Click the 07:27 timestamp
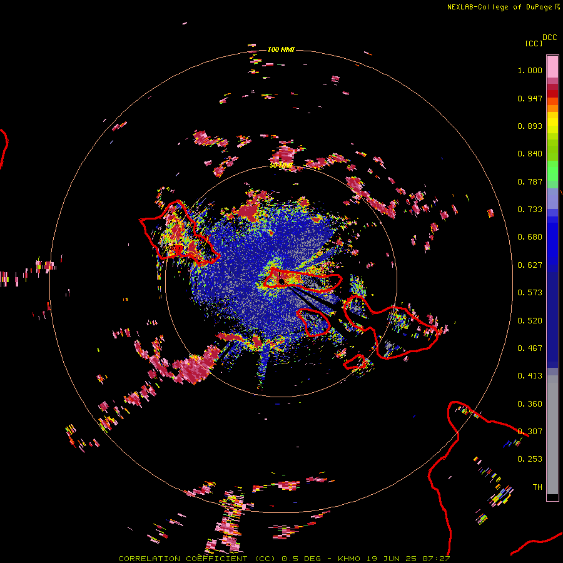 point(437,559)
